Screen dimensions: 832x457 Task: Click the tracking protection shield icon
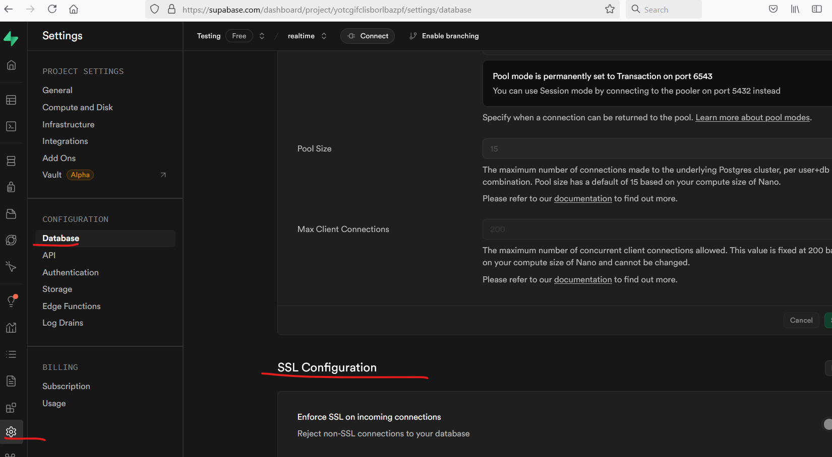click(155, 9)
